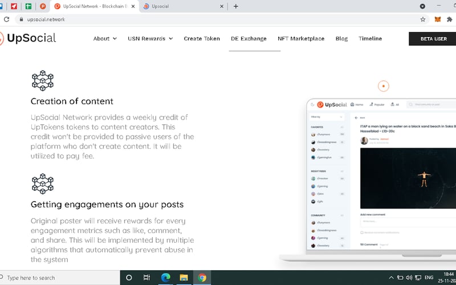Viewport: 456px width, 285px height.
Task: Expand the About menu
Action: (105, 39)
